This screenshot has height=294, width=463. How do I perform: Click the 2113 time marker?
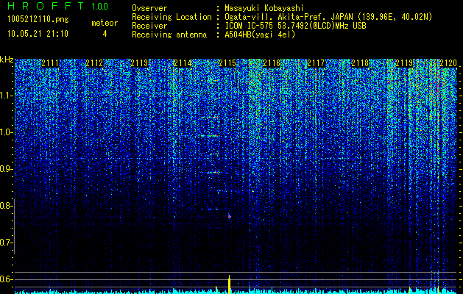(x=139, y=63)
